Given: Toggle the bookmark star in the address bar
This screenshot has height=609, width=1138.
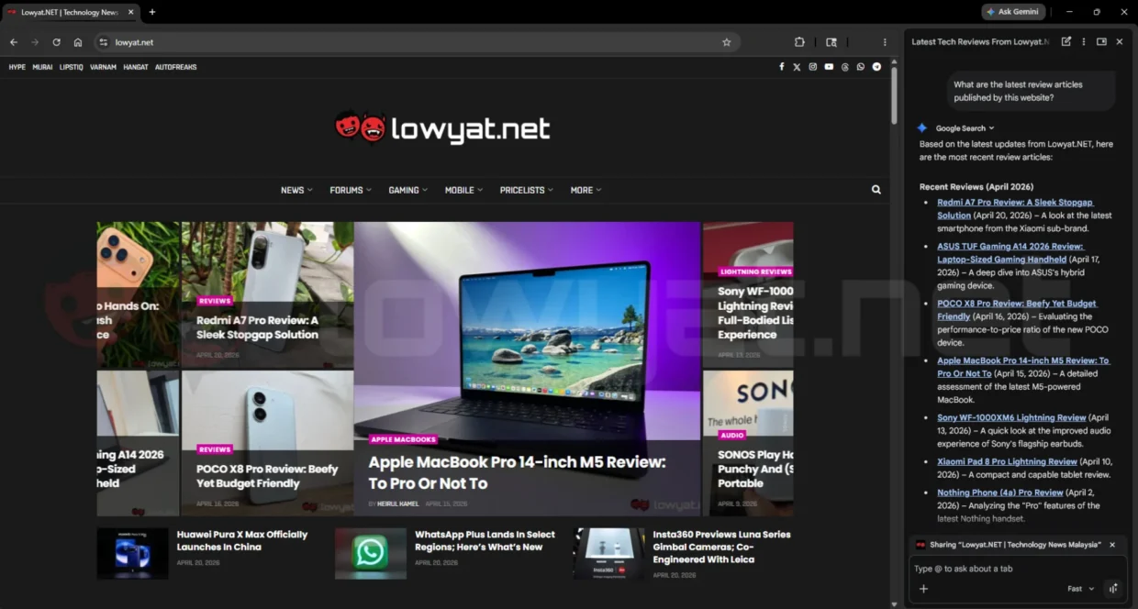Looking at the screenshot, I should coord(726,42).
